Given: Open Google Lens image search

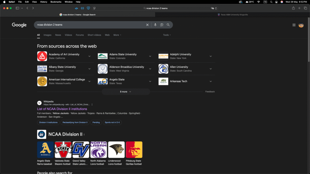Looking at the screenshot, I should [162, 25].
